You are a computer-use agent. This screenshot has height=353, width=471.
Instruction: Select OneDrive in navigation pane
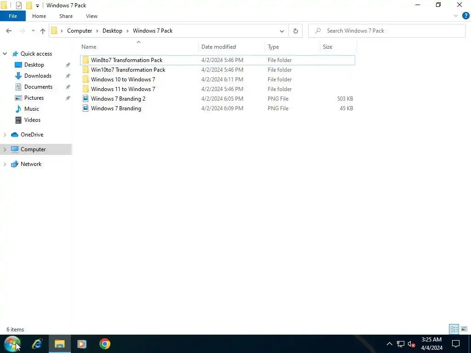[32, 135]
